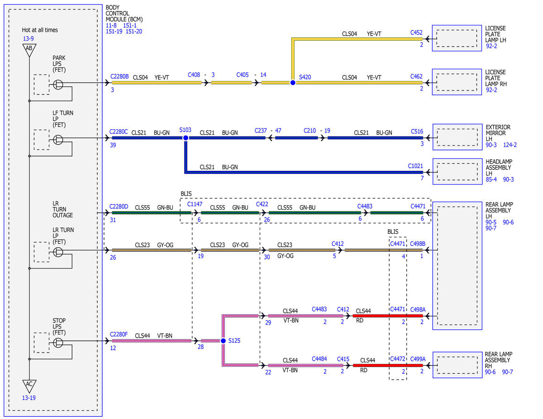Click the LF TURN LP FET circle symbol
This screenshot has width=543, height=419.
click(x=58, y=139)
